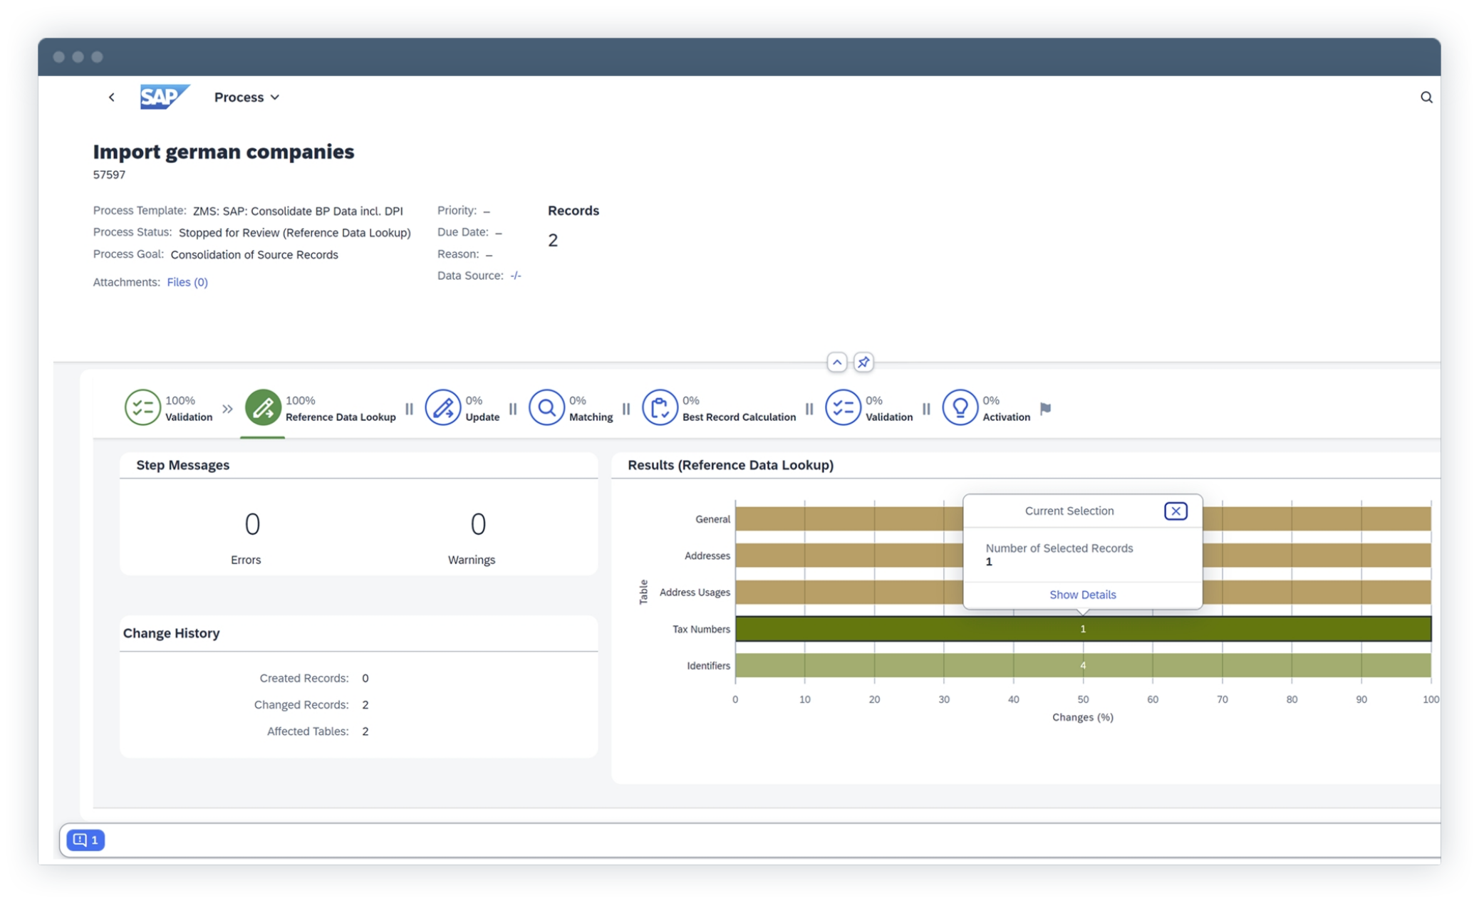The width and height of the screenshot is (1479, 903).
Task: Toggle the pin header button
Action: coord(863,362)
